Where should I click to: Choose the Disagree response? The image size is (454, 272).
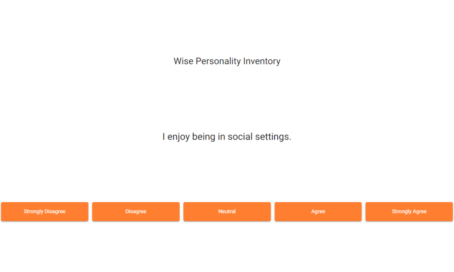pyautogui.click(x=136, y=211)
